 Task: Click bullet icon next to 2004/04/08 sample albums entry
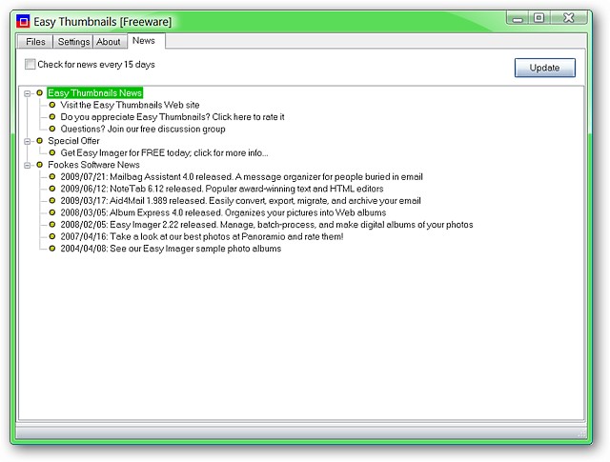click(52, 249)
